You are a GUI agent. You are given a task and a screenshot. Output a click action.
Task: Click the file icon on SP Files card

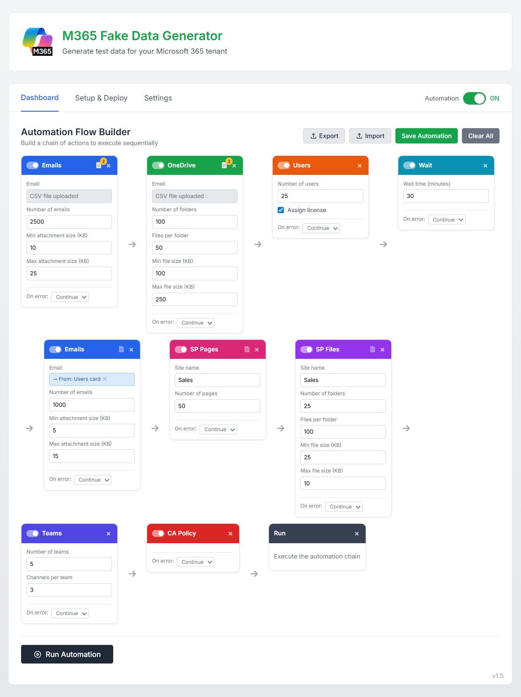pyautogui.click(x=372, y=349)
